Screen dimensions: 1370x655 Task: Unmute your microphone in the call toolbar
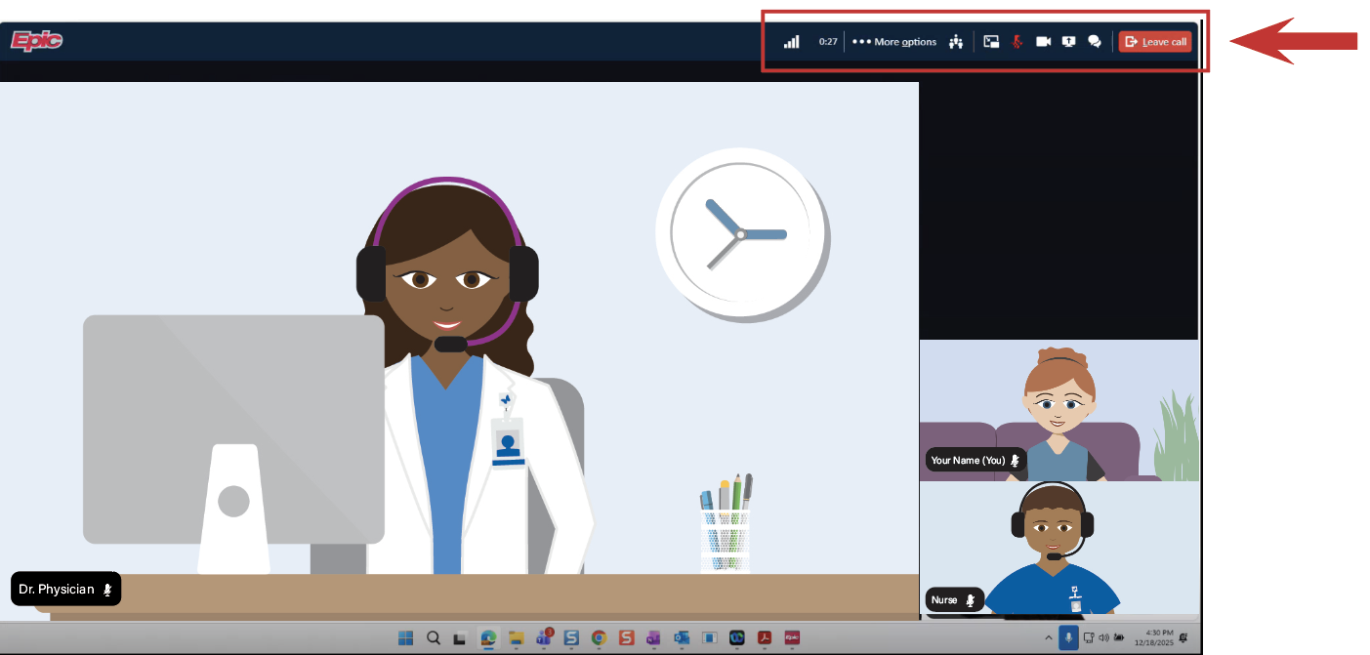point(1017,41)
